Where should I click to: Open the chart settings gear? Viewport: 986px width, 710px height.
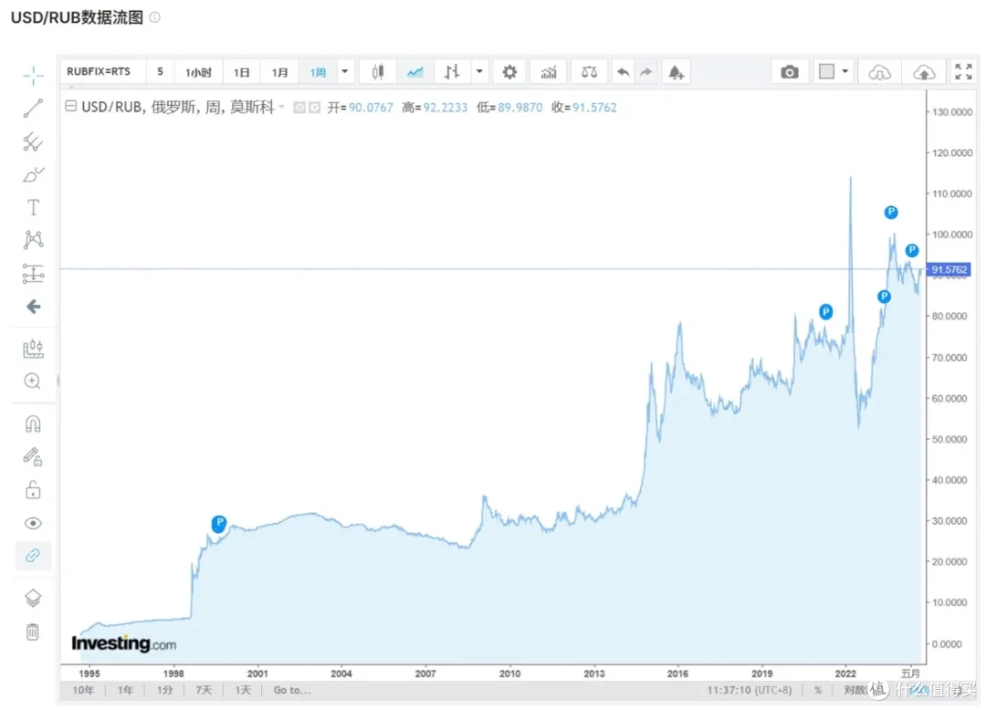point(509,71)
